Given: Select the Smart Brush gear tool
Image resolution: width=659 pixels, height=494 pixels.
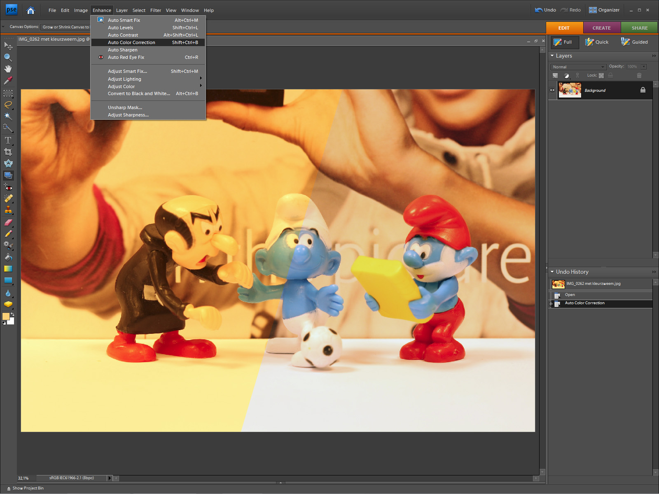Looking at the screenshot, I should coord(8,246).
